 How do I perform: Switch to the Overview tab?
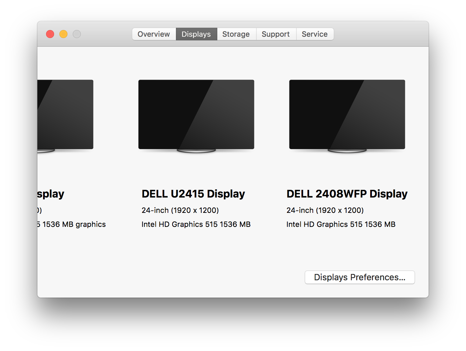[154, 34]
